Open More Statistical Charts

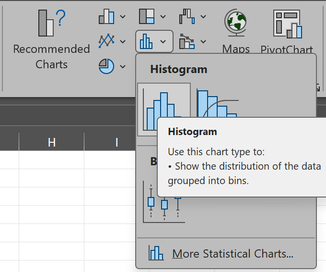(x=226, y=253)
